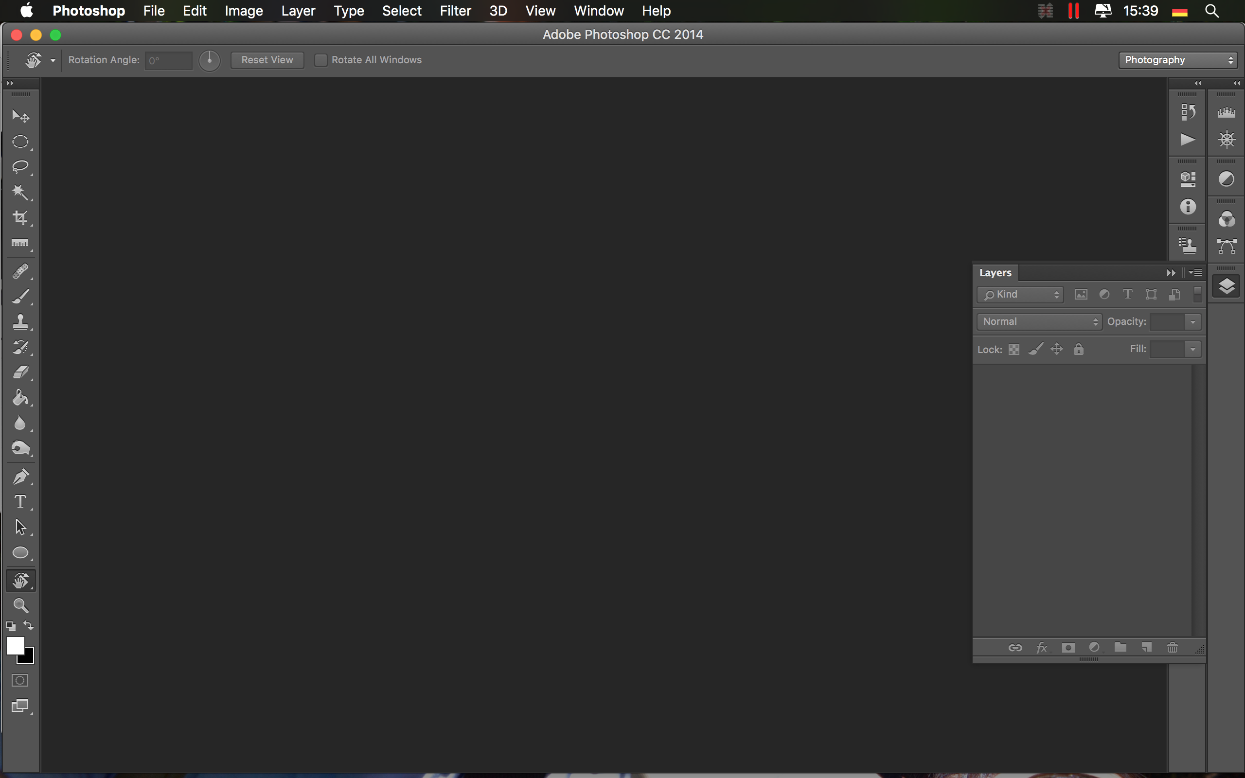This screenshot has width=1245, height=778.
Task: Collapse Layers panel with double arrows
Action: point(1171,273)
